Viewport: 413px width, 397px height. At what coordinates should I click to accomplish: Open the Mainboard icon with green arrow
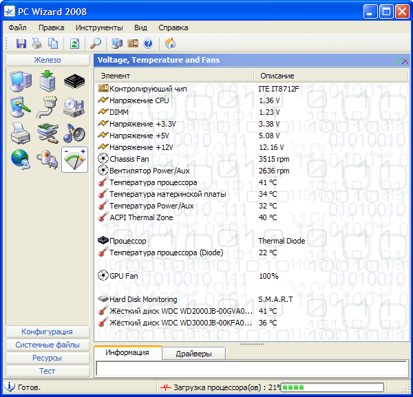[x=47, y=81]
